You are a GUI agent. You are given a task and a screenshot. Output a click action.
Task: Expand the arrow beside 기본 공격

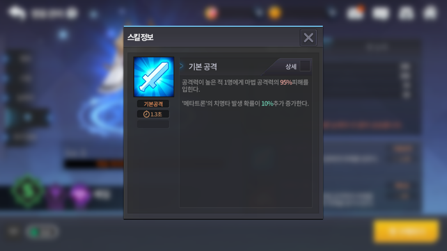tap(181, 66)
